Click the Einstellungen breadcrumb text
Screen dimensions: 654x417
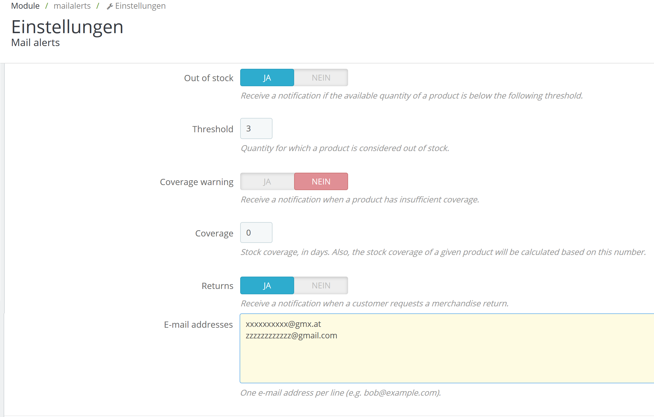click(140, 6)
